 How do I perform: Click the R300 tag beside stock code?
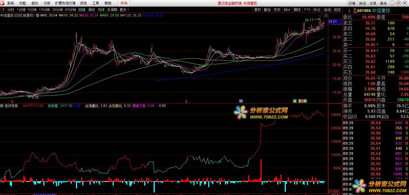point(355,11)
